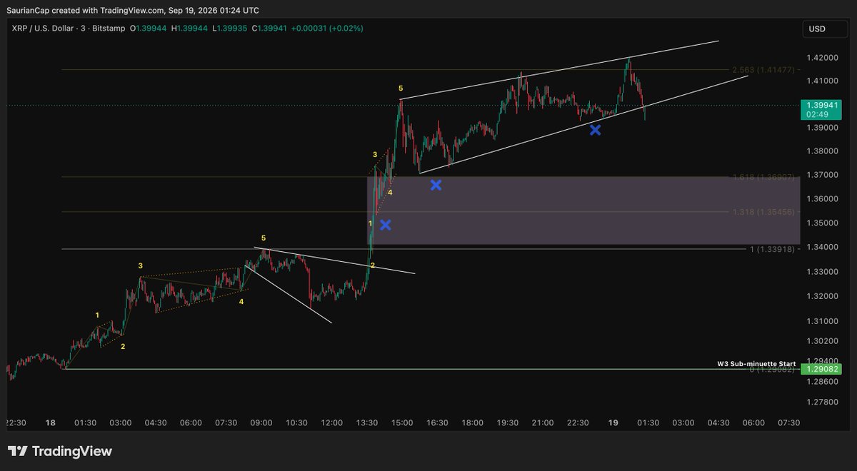Click the 18:00 time axis label
The width and height of the screenshot is (857, 471).
click(x=473, y=423)
